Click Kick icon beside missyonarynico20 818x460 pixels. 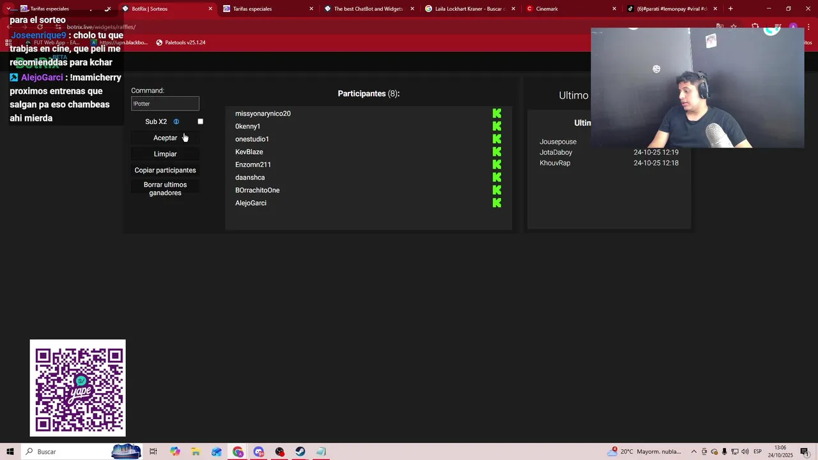[497, 114]
